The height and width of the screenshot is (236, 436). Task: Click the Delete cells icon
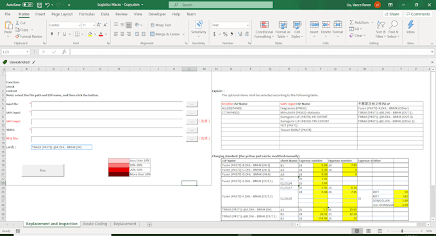coord(326,25)
